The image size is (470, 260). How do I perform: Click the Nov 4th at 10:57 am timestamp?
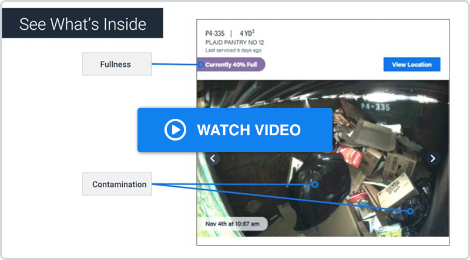pos(233,224)
